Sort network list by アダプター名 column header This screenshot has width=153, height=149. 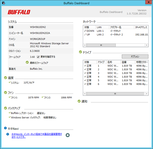tap(121, 27)
